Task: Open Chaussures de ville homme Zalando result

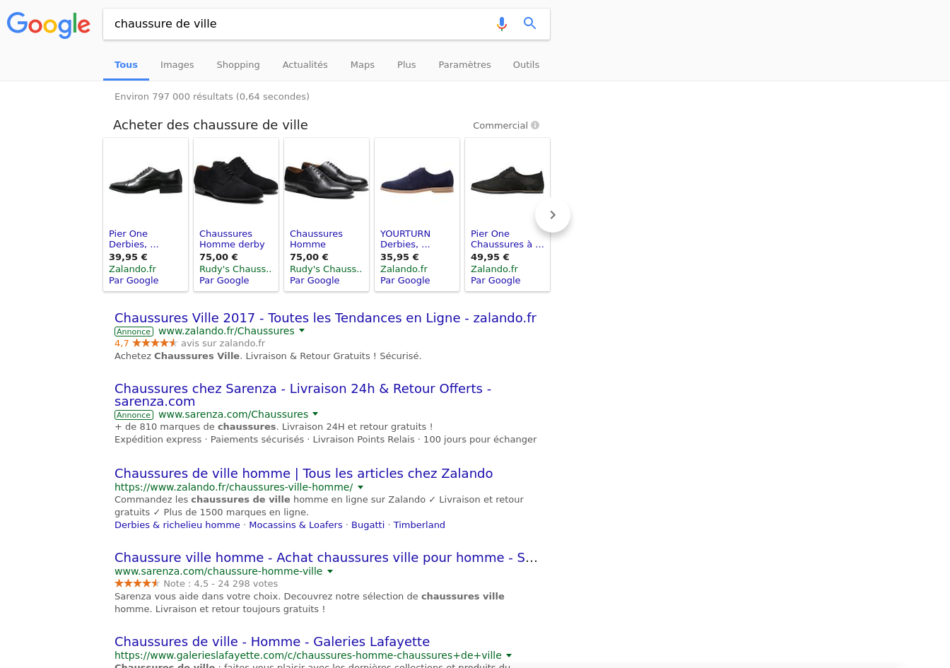Action: (303, 474)
